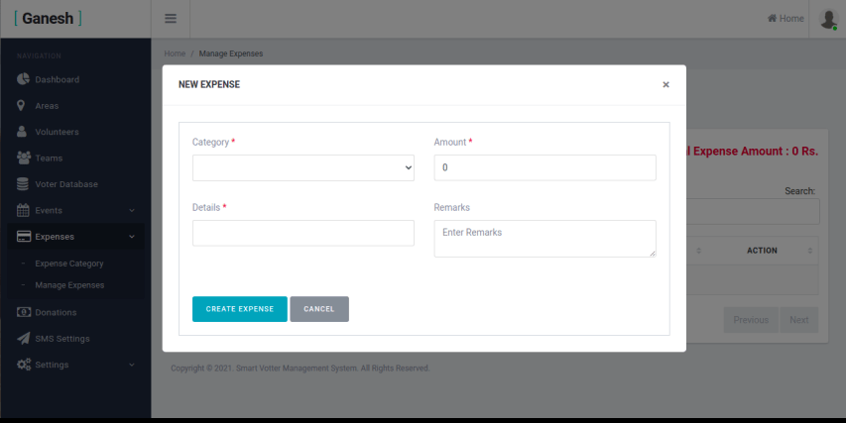Screen dimensions: 846x423
Task: Click the SMS Settings paper plane icon
Action: (x=24, y=339)
